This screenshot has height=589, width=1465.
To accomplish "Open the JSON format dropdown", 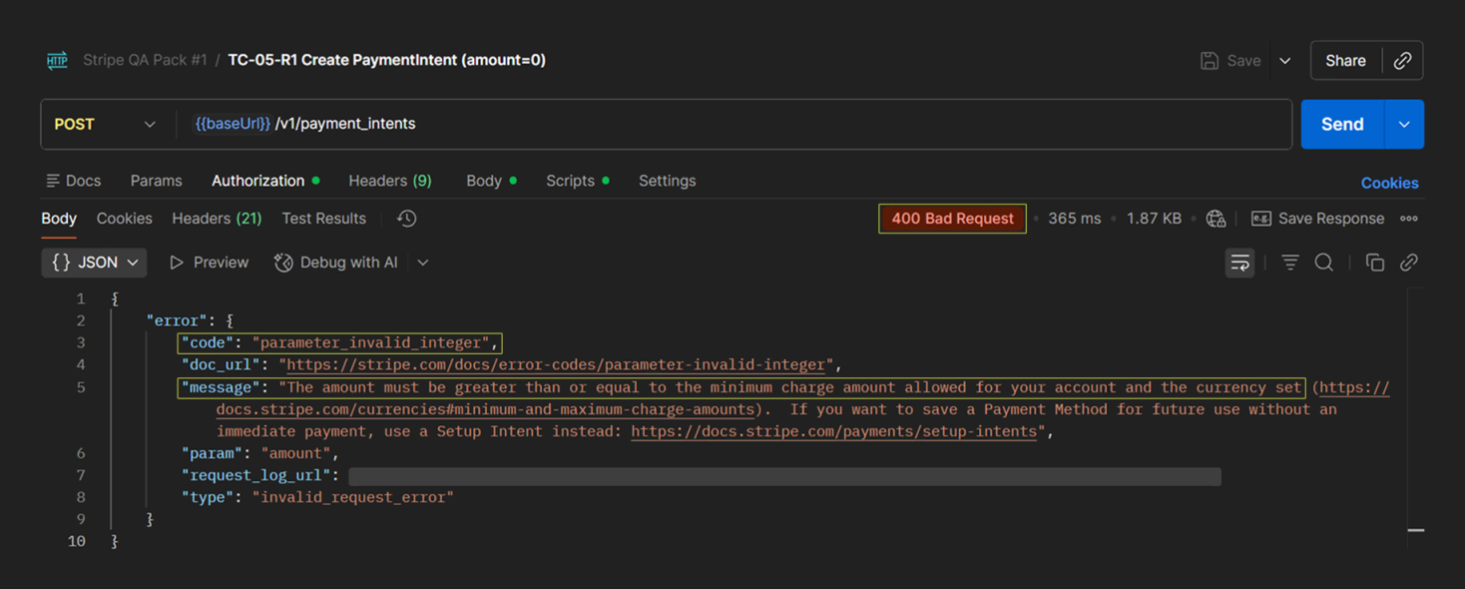I will [x=94, y=263].
